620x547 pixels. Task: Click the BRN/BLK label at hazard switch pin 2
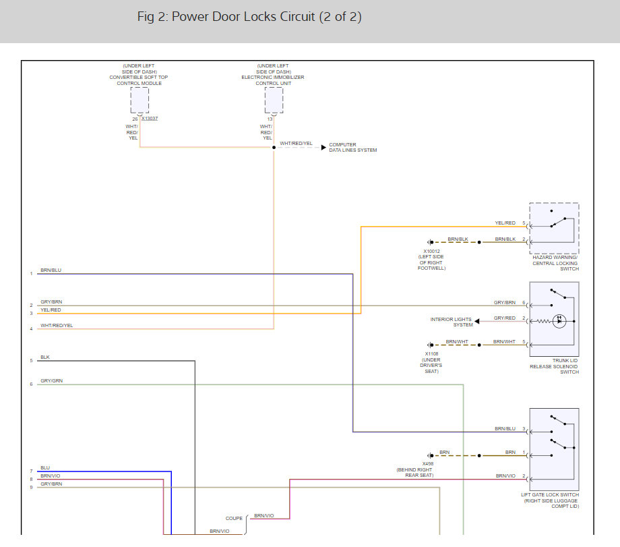click(505, 239)
